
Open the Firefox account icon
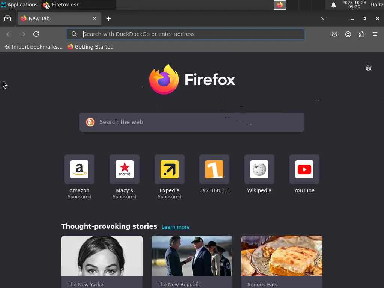tap(348, 34)
